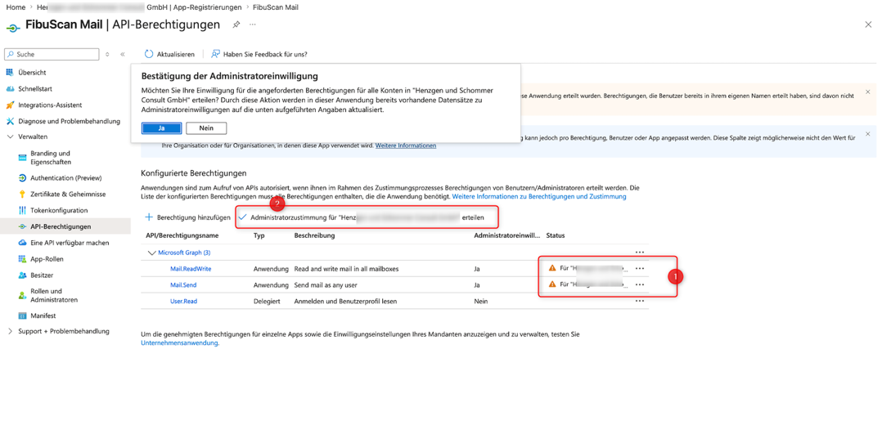Image resolution: width=882 pixels, height=443 pixels.
Task: Open Authentication (Preview)
Action: (65, 177)
